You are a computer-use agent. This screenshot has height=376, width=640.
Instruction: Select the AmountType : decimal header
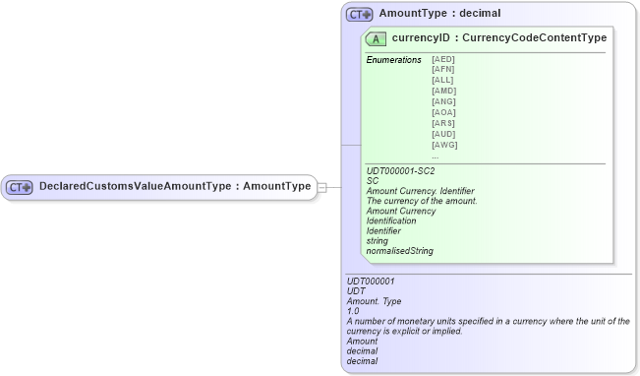tap(439, 13)
